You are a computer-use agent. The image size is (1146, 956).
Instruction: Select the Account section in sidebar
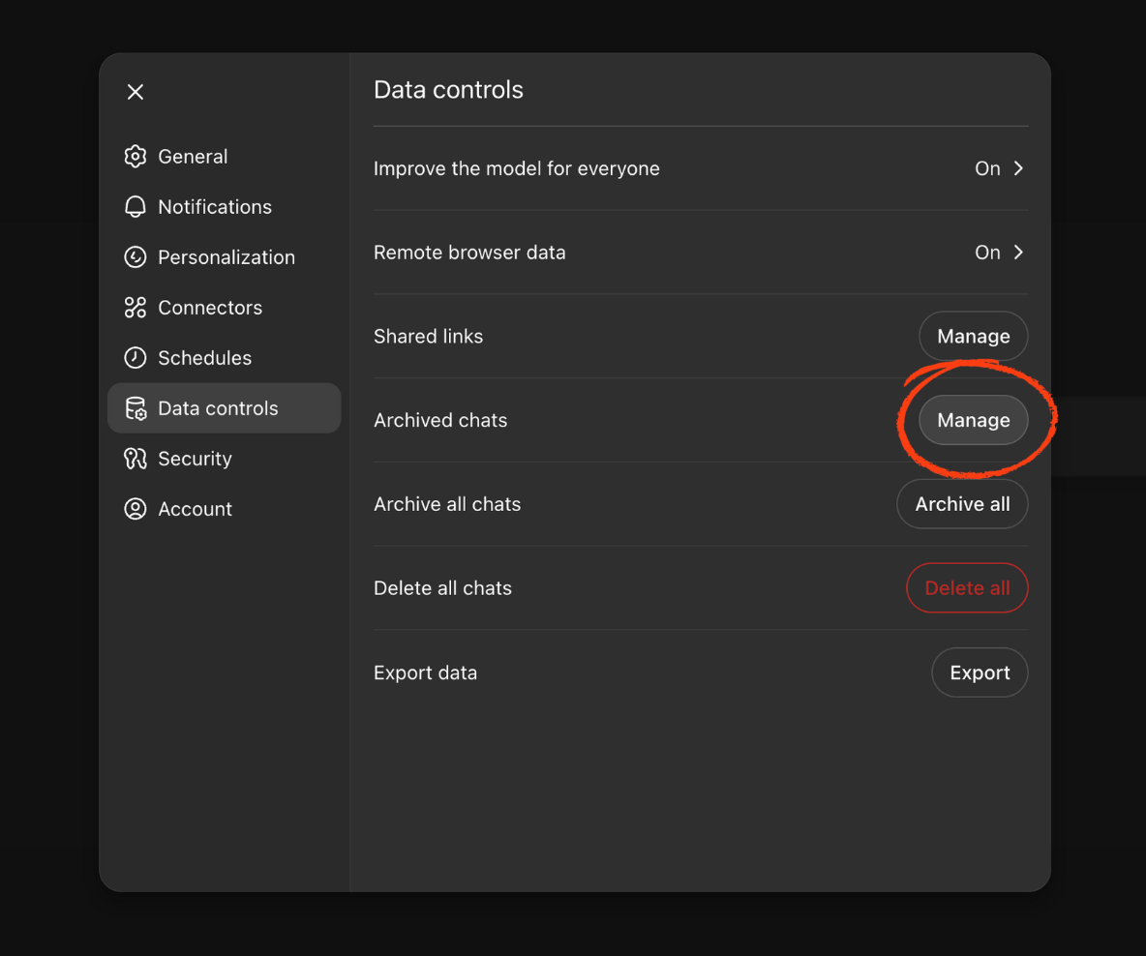[194, 508]
